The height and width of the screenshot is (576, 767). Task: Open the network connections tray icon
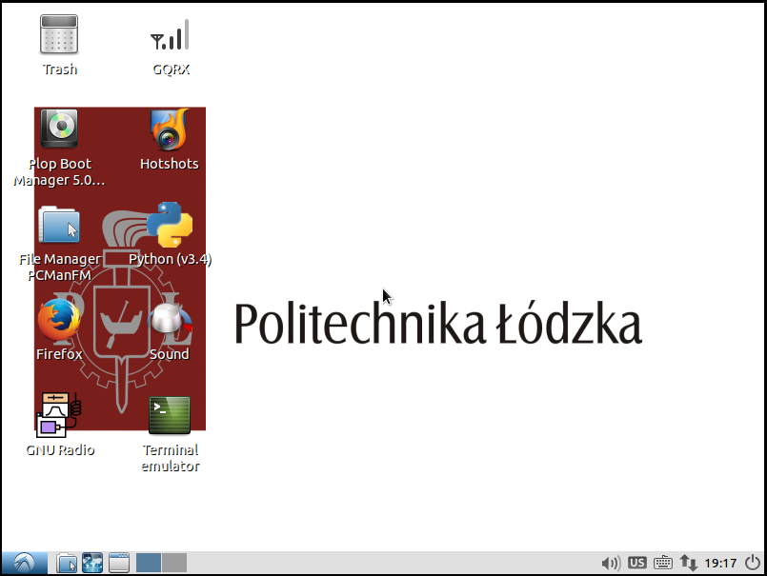coord(688,564)
